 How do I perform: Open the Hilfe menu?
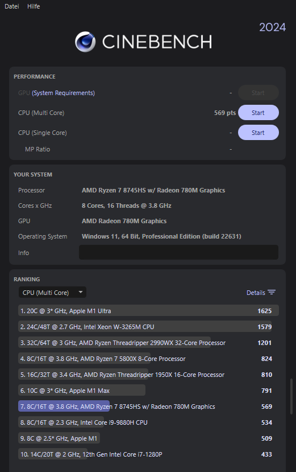click(x=34, y=6)
